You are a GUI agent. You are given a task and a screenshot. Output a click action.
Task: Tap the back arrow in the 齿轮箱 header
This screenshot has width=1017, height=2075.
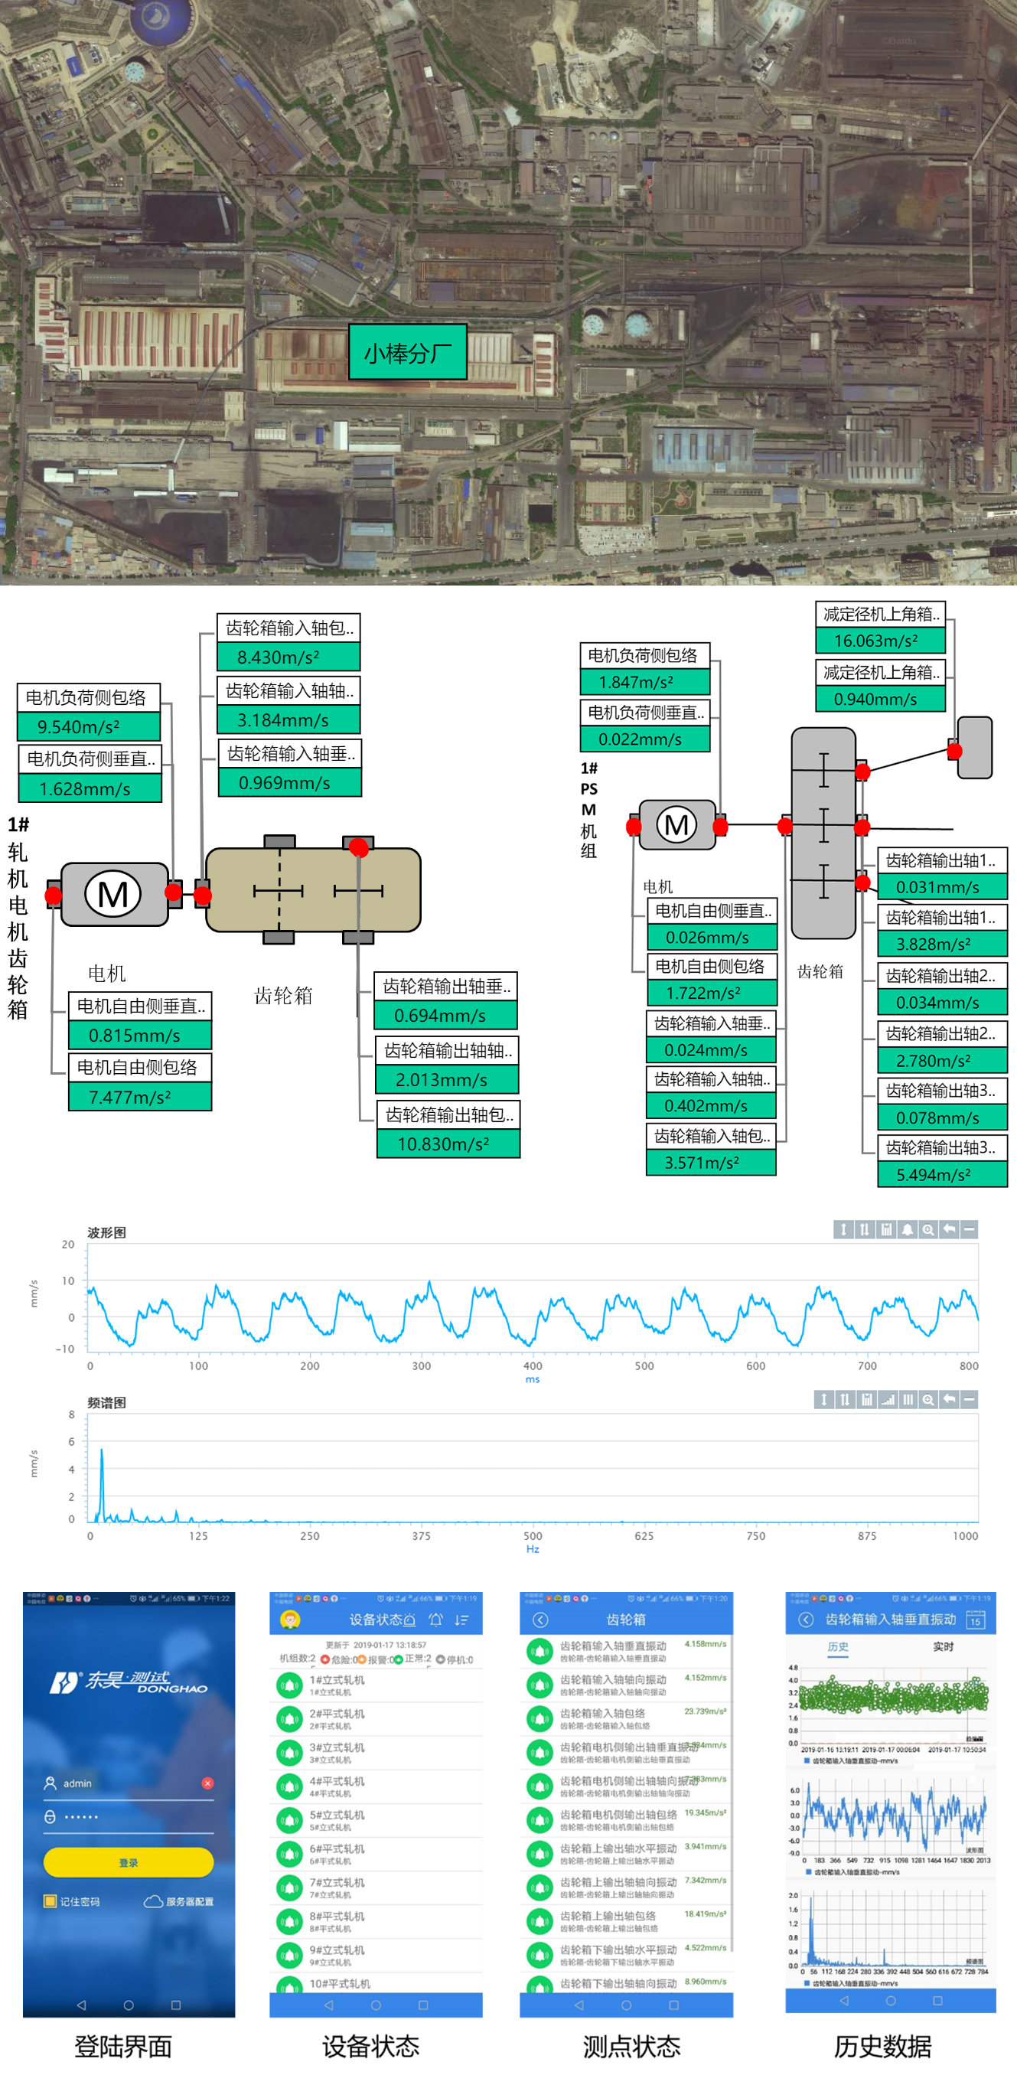pos(540,1620)
